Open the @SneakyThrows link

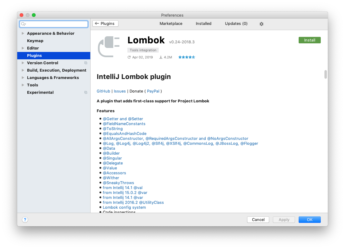pos(118,183)
